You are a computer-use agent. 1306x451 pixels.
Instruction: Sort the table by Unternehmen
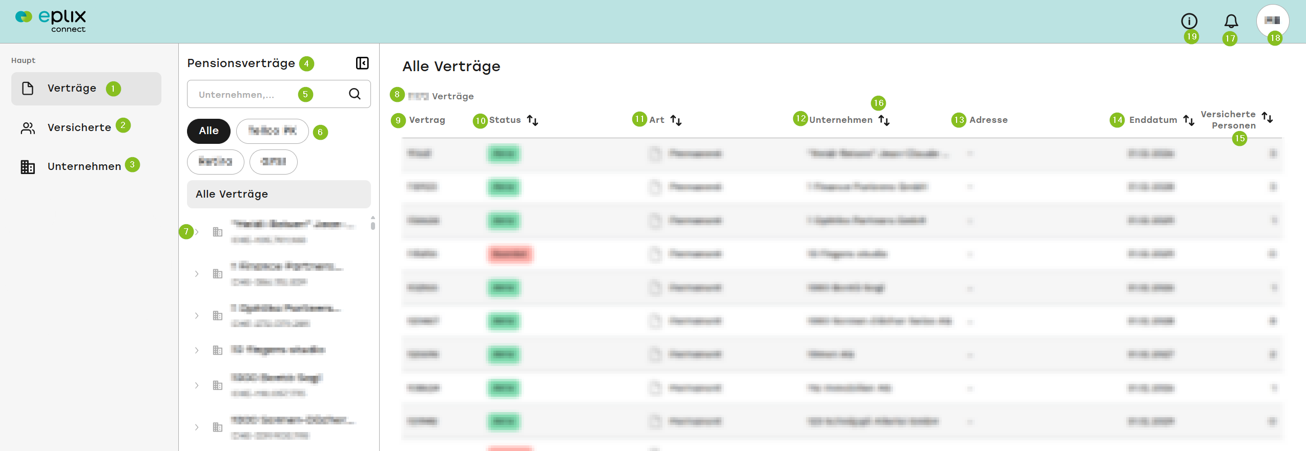[x=884, y=120]
